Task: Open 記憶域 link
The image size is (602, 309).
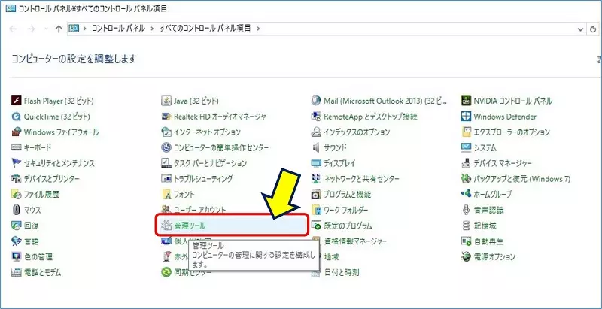Action: (x=485, y=226)
